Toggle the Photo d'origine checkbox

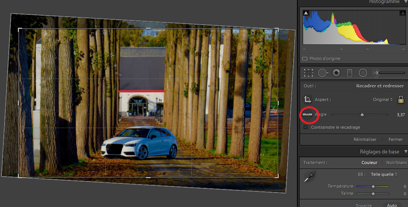(305, 59)
